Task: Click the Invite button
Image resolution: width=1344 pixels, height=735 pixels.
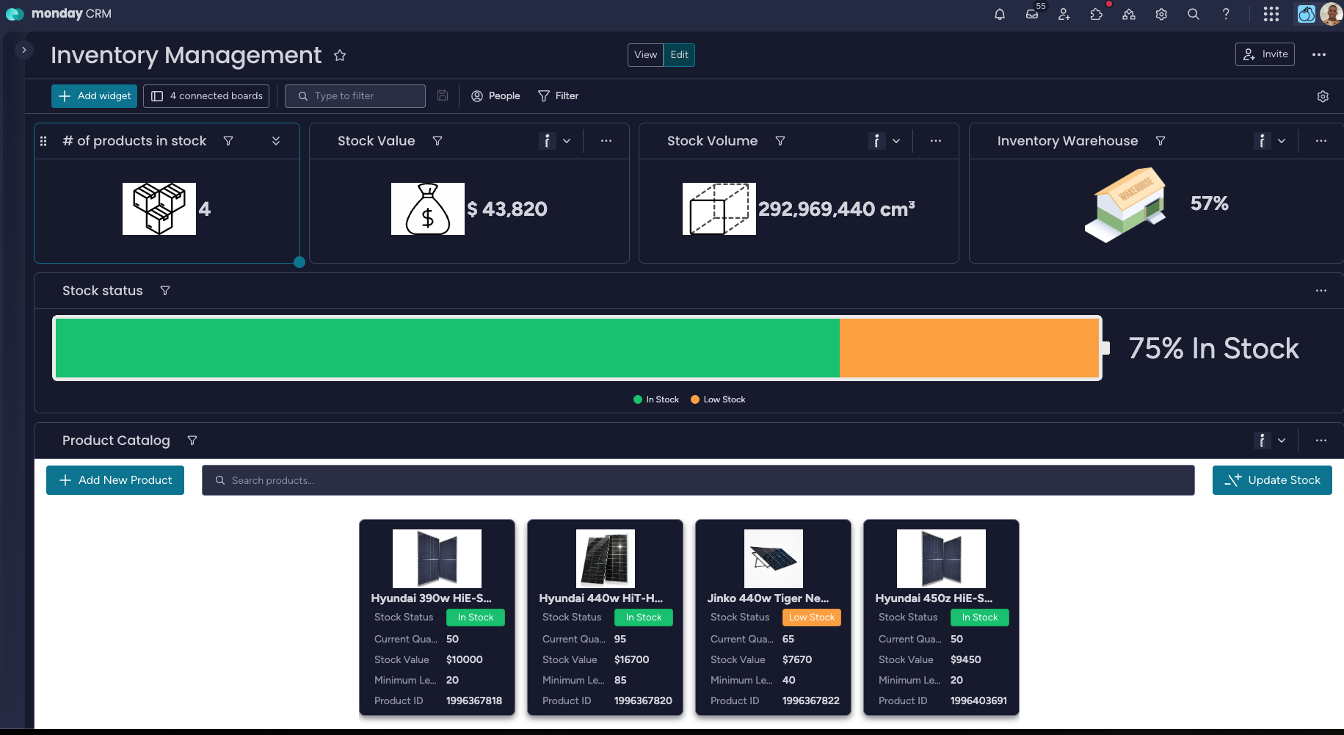Action: (x=1265, y=54)
